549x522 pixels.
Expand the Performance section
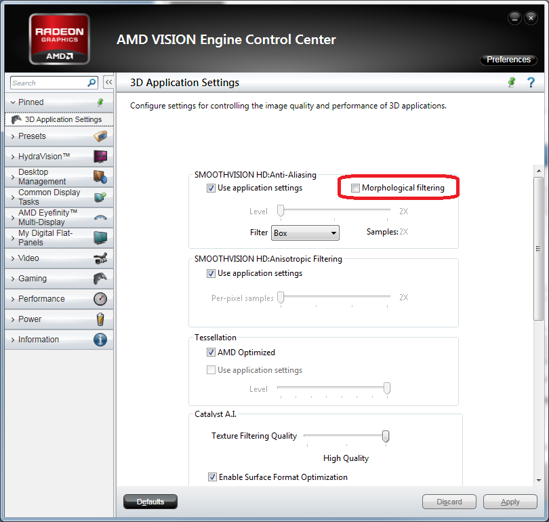(13, 299)
